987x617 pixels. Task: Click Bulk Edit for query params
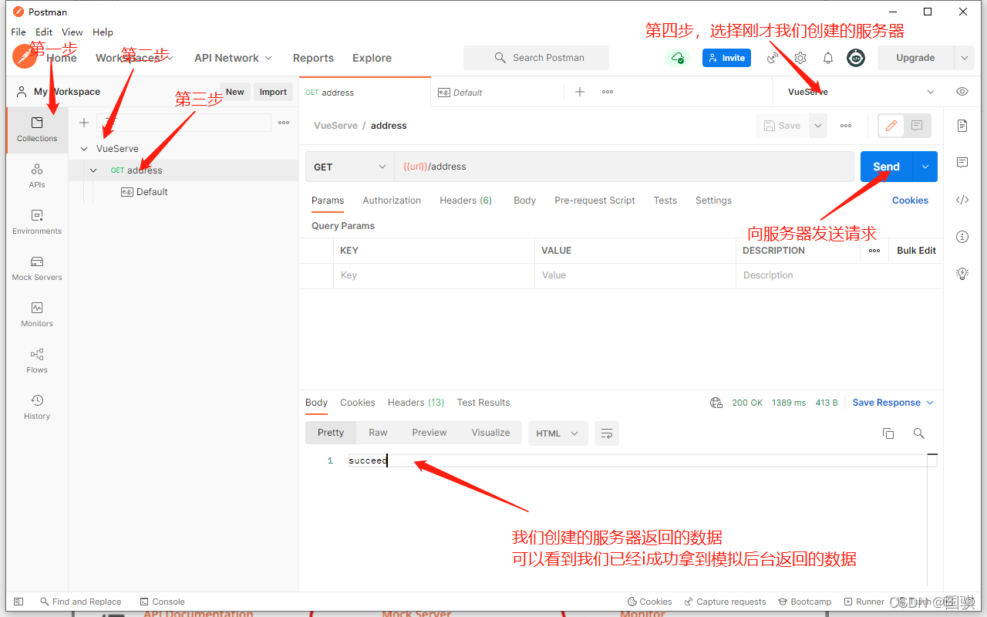pos(916,251)
